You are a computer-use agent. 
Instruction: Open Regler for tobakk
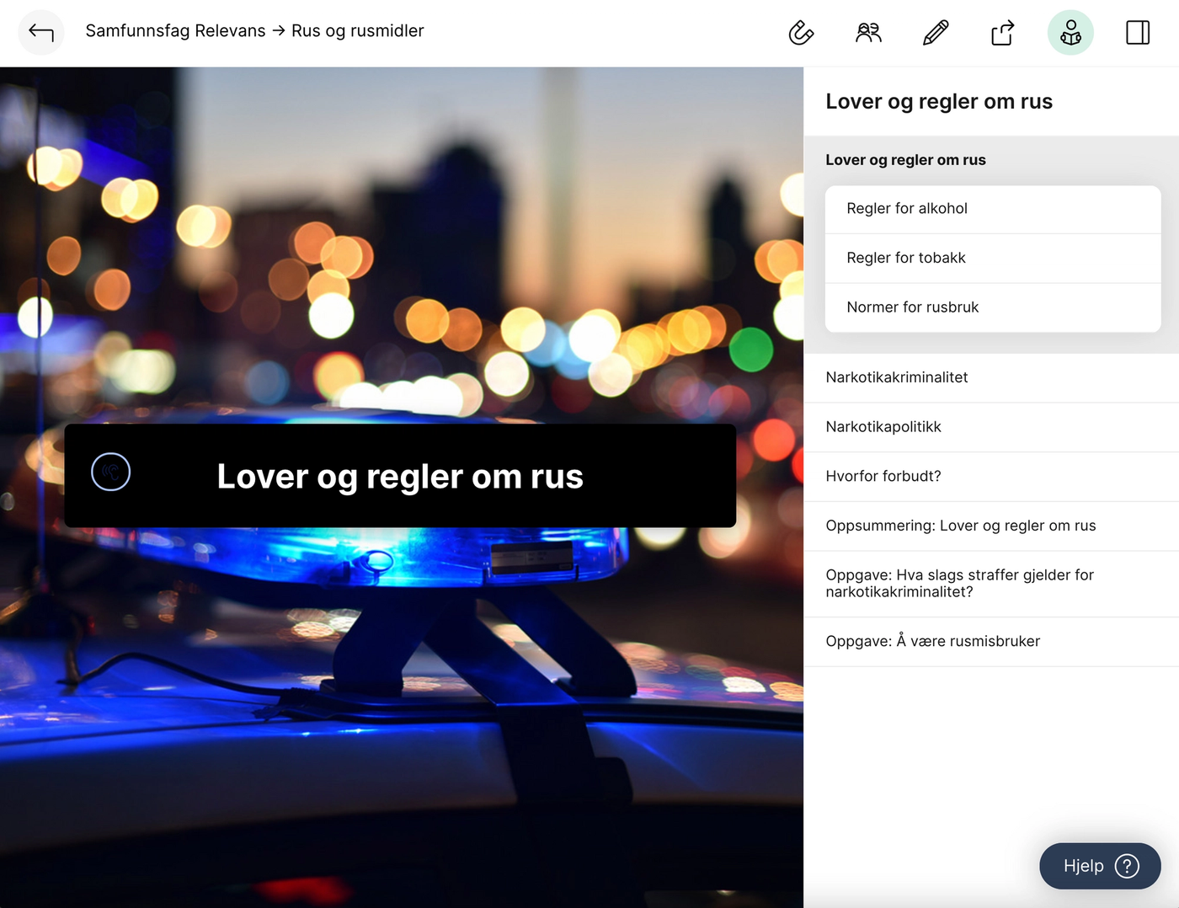pos(993,258)
